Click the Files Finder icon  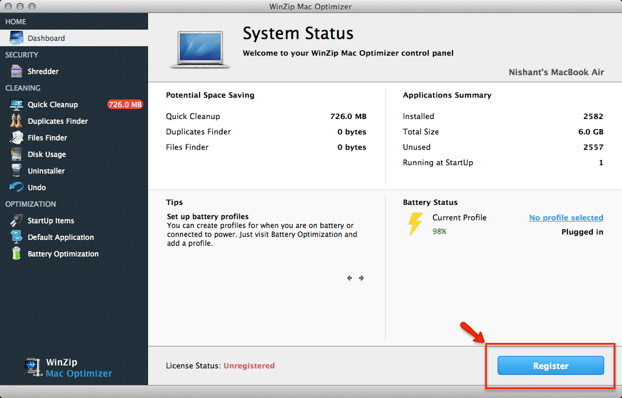pos(17,138)
